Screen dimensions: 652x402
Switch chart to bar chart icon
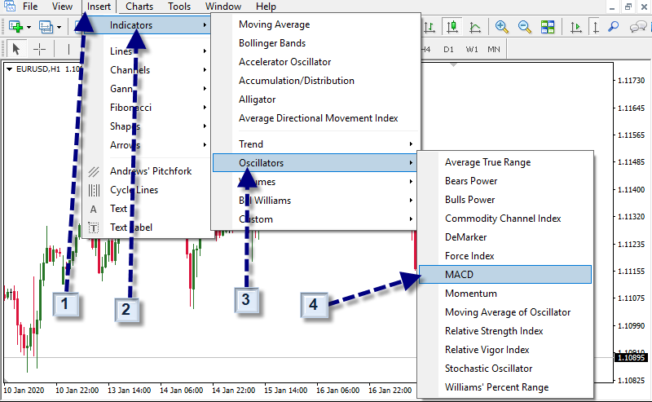point(430,28)
